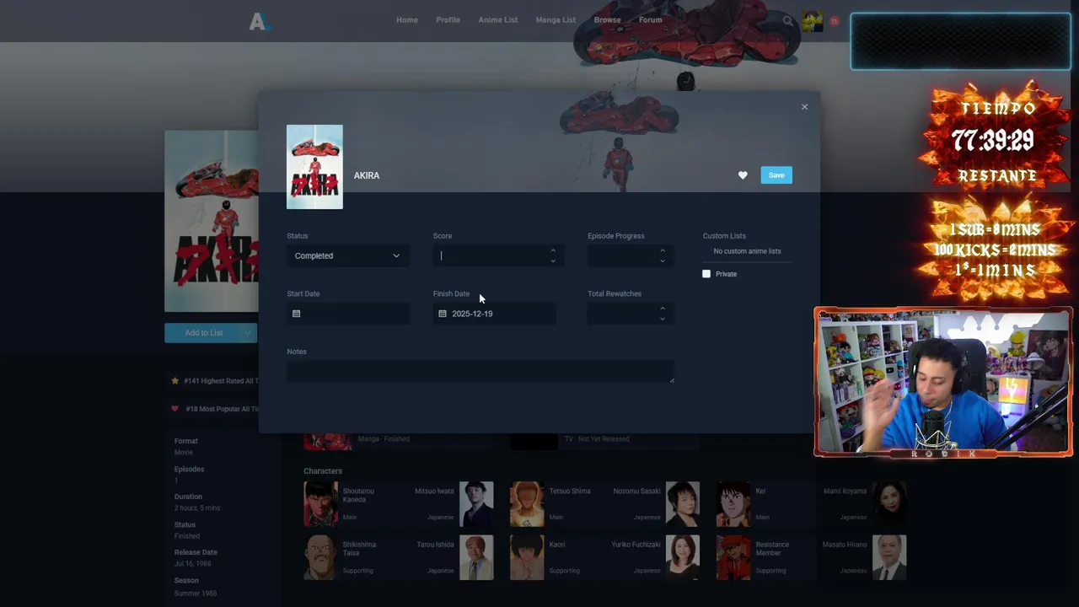Click the Tetsuo Shima name link

pyautogui.click(x=570, y=491)
